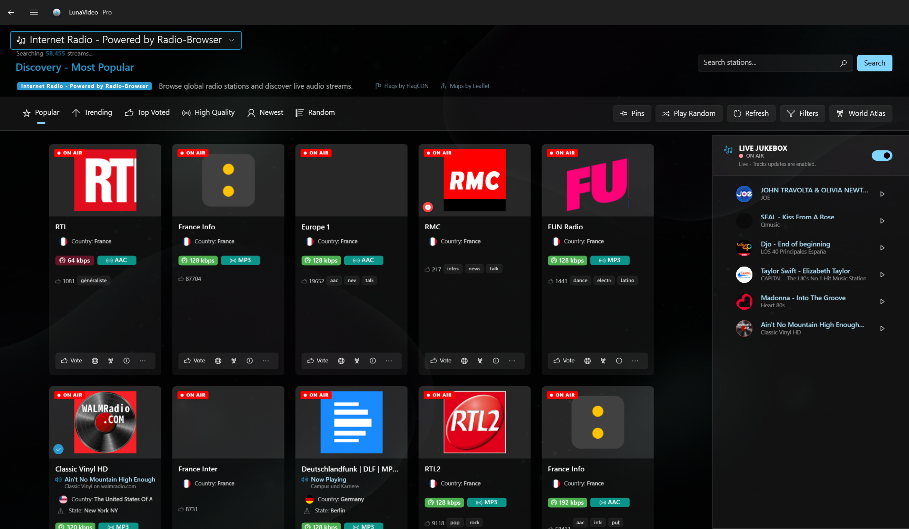Image resolution: width=909 pixels, height=529 pixels.
Task: Play Ain't No Mountain High Enough in the jukebox
Action: point(882,329)
